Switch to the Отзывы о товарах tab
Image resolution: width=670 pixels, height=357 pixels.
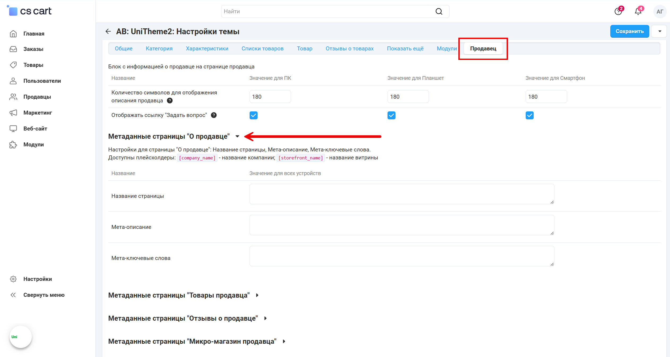tap(350, 49)
